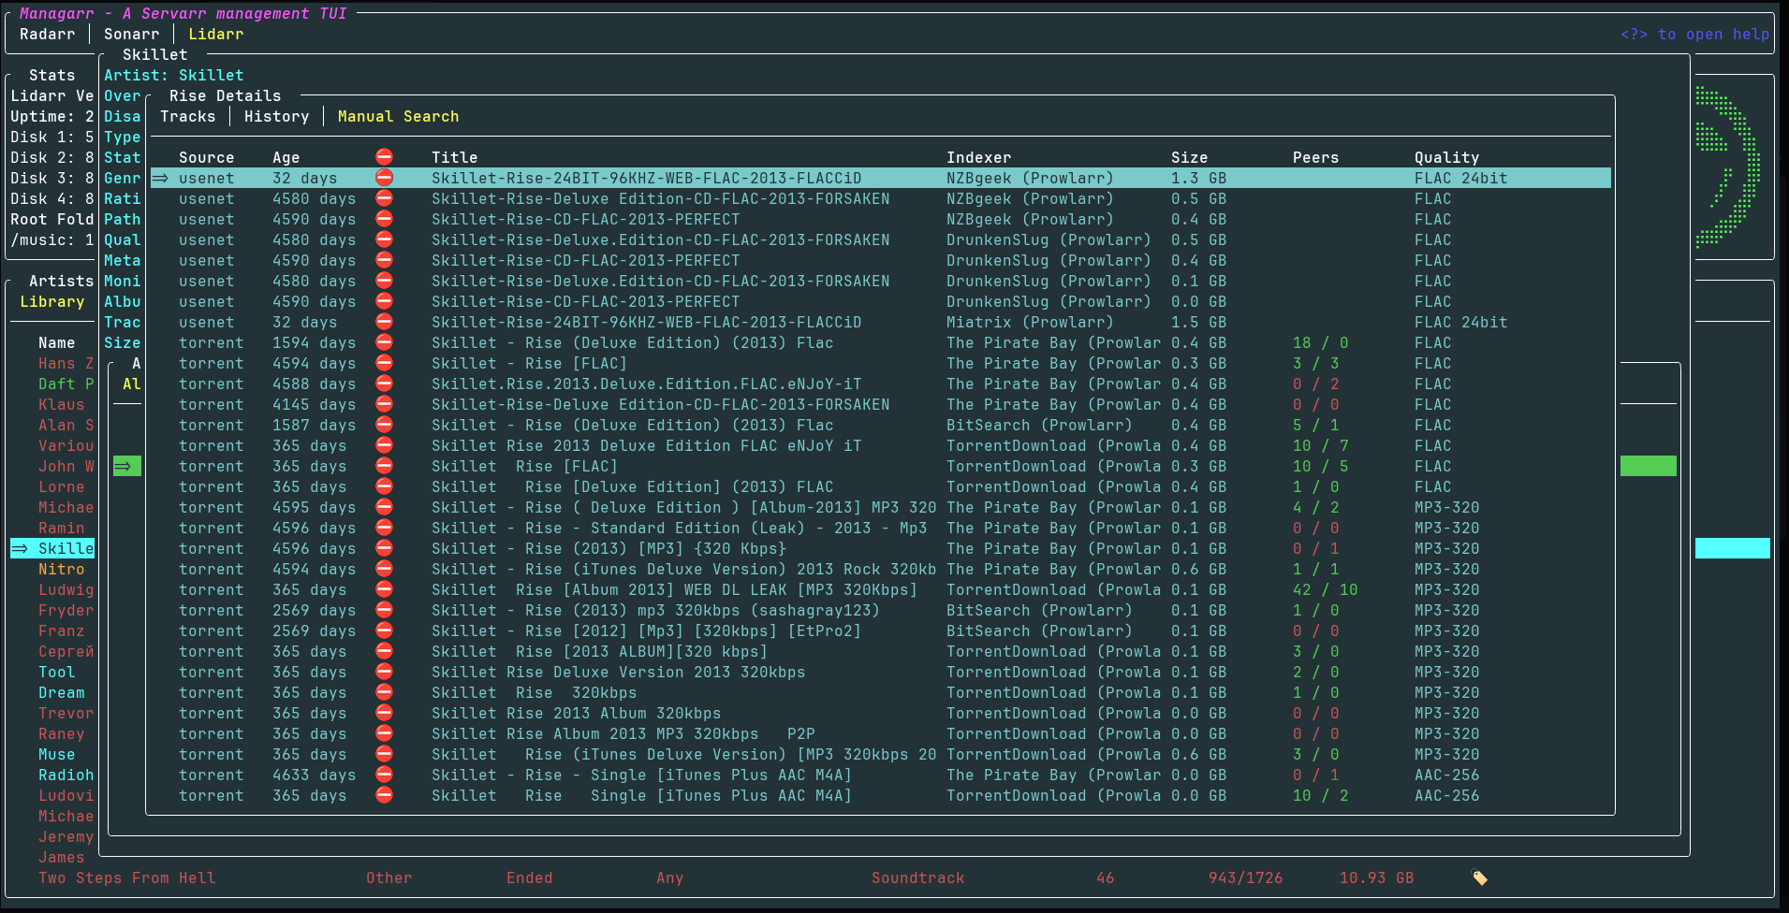The height and width of the screenshot is (913, 1789).
Task: Select the Miatrix 24bit FLAC usenet release
Action: (x=646, y=322)
